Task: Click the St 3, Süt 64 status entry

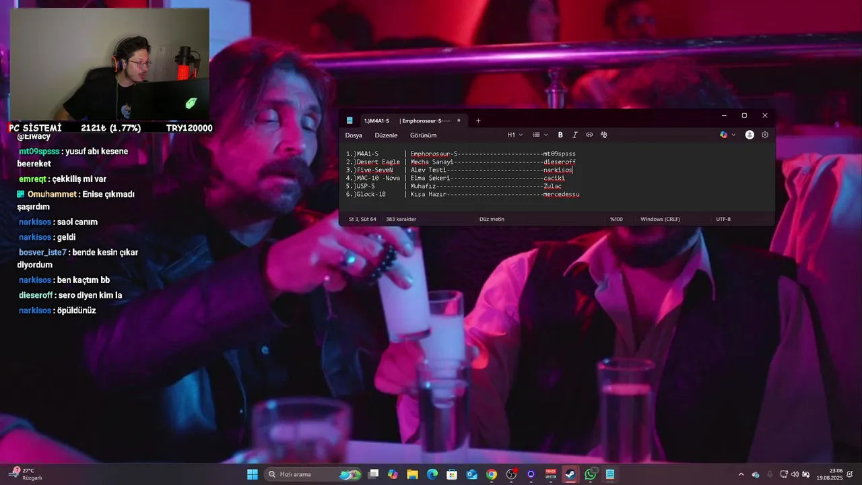Action: point(362,219)
